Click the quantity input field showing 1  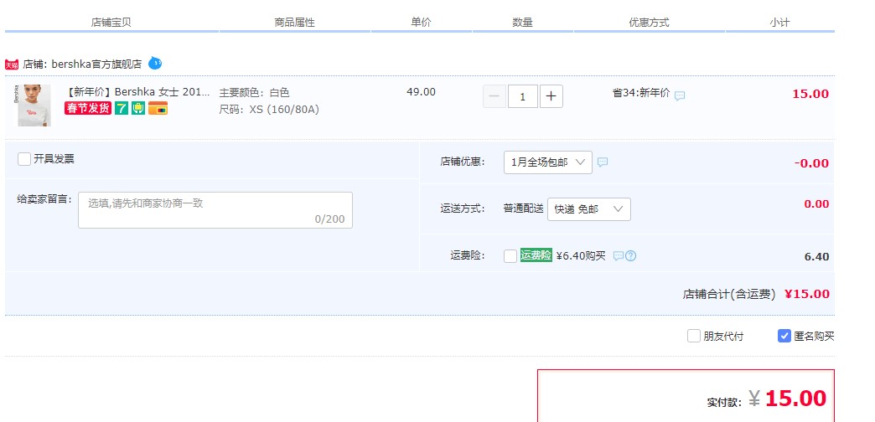(523, 96)
